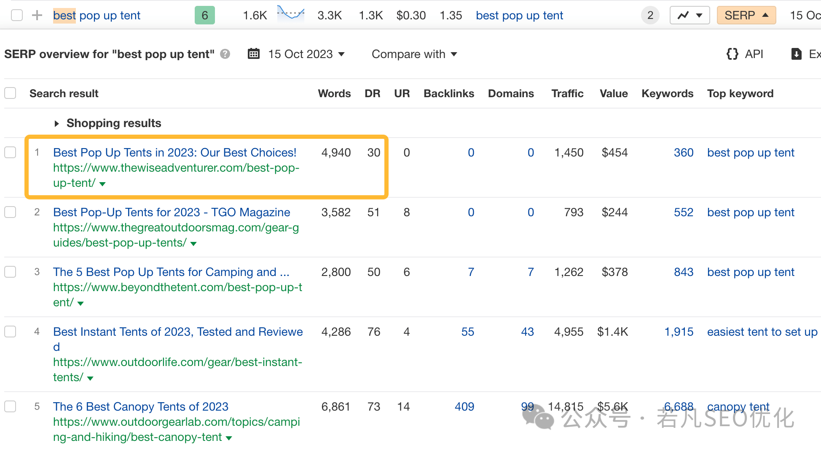Expand URL menu for beyondthetent result
The width and height of the screenshot is (821, 451).
(80, 303)
